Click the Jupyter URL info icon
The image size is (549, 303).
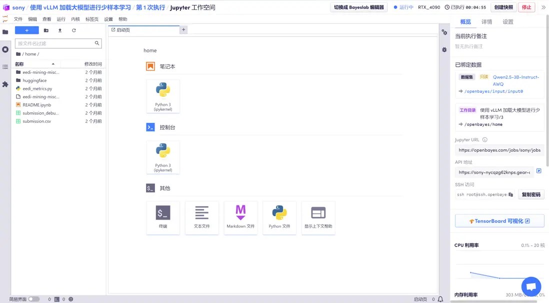pos(485,140)
